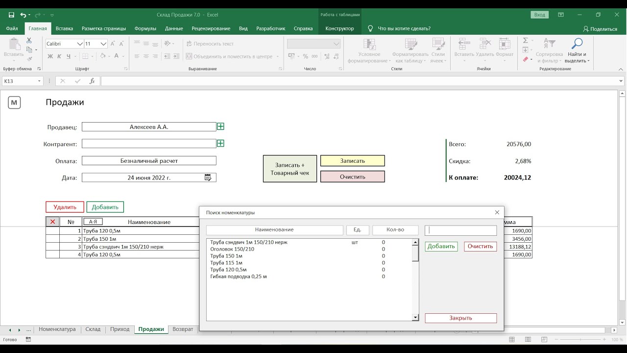
Task: Open Conditional Formatting (Условное форматирование)
Action: [369, 51]
